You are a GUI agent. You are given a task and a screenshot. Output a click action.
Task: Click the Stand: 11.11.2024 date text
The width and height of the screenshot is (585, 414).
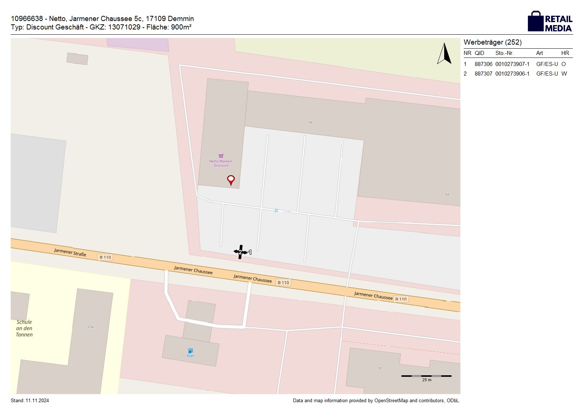point(30,400)
